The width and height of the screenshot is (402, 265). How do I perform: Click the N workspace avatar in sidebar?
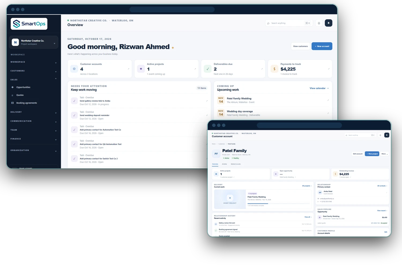point(15,42)
